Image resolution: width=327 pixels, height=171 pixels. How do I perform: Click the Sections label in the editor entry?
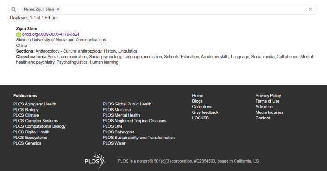tap(25, 51)
